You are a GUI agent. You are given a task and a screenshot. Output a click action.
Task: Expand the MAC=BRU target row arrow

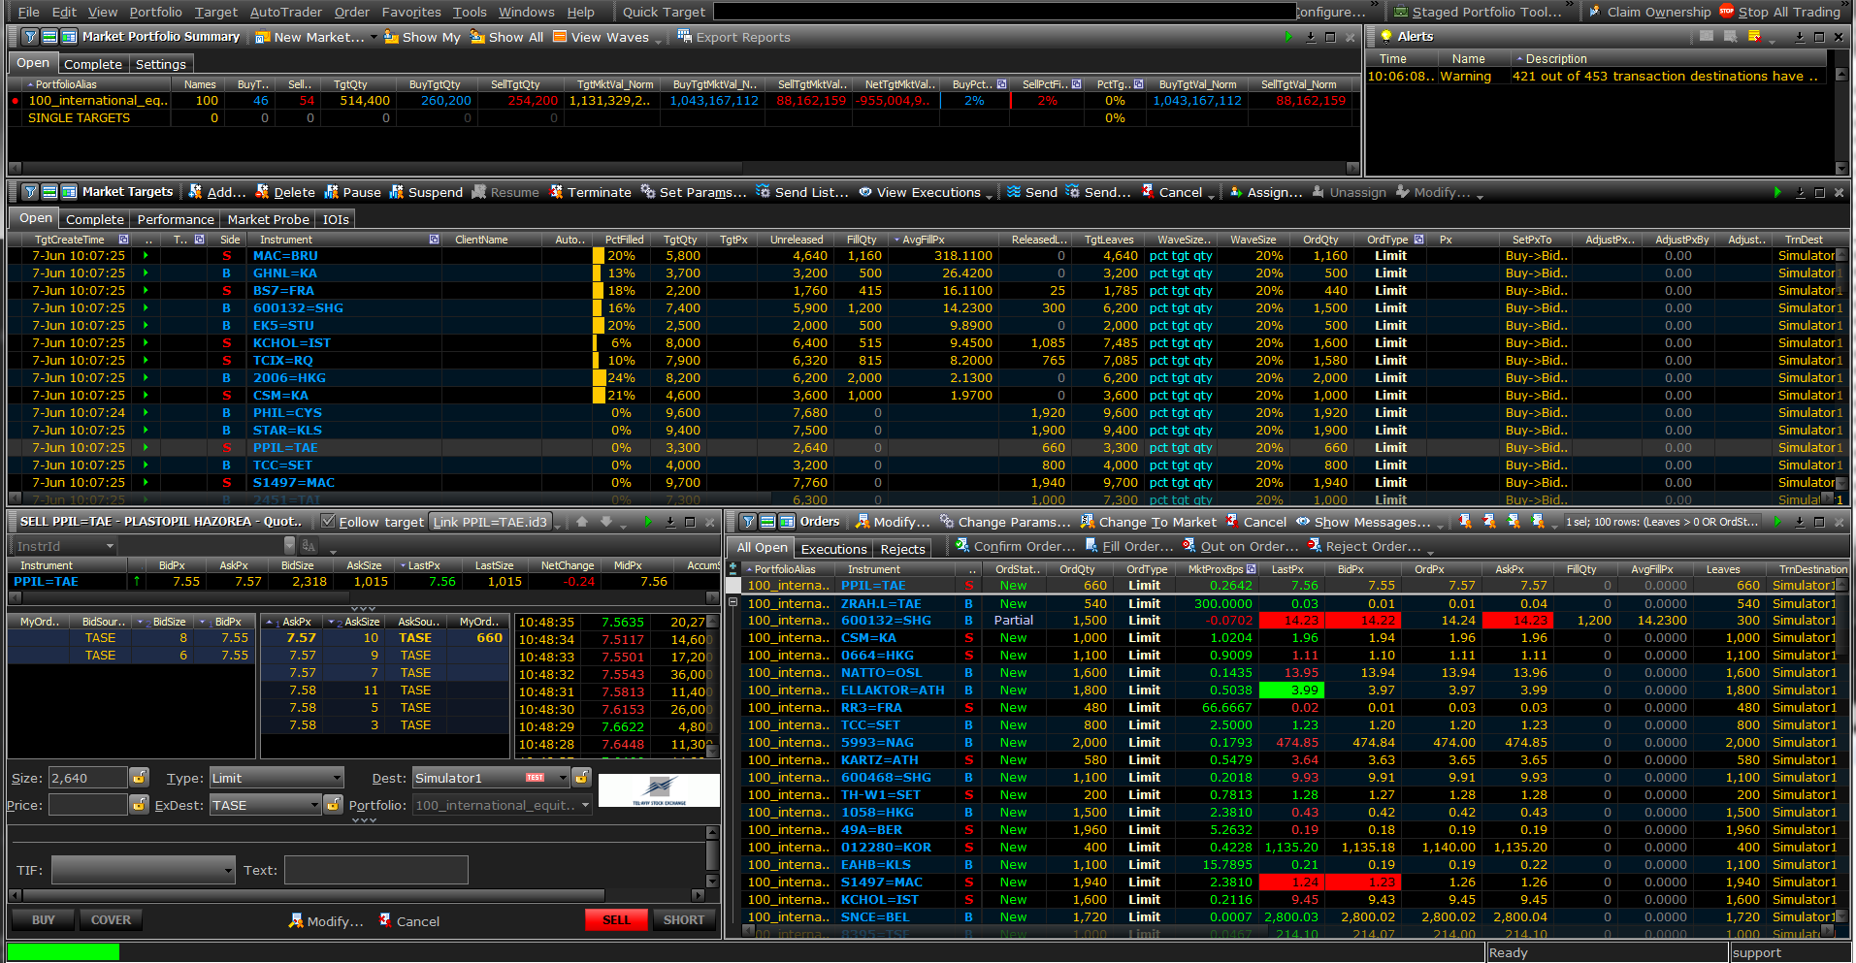point(147,256)
